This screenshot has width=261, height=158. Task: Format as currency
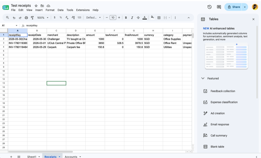(x=54, y=18)
